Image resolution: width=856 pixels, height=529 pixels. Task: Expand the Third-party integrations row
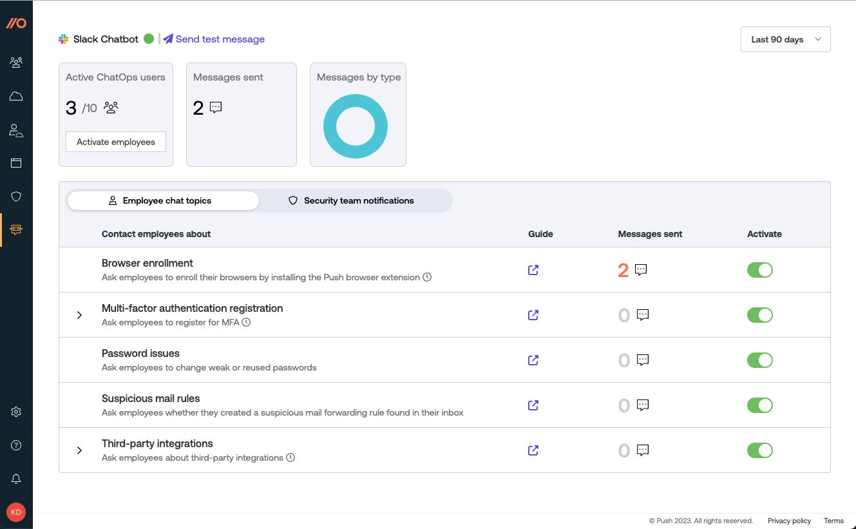pyautogui.click(x=79, y=450)
